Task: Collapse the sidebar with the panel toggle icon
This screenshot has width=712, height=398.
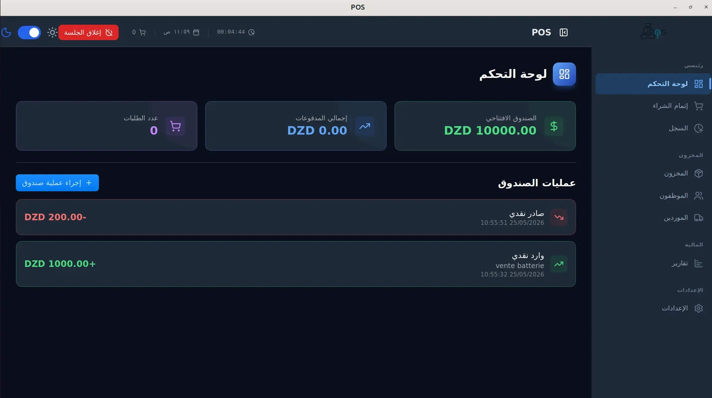Action: 564,32
